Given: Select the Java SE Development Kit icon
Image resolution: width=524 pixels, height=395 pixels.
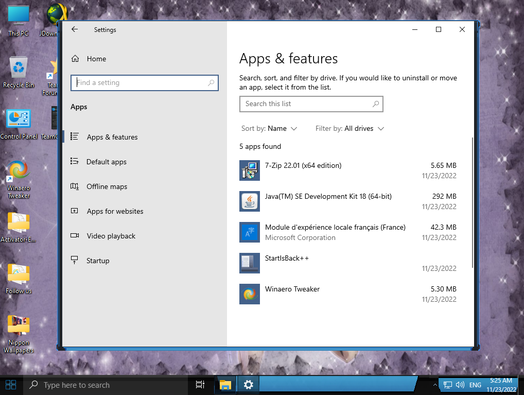Looking at the screenshot, I should (250, 201).
